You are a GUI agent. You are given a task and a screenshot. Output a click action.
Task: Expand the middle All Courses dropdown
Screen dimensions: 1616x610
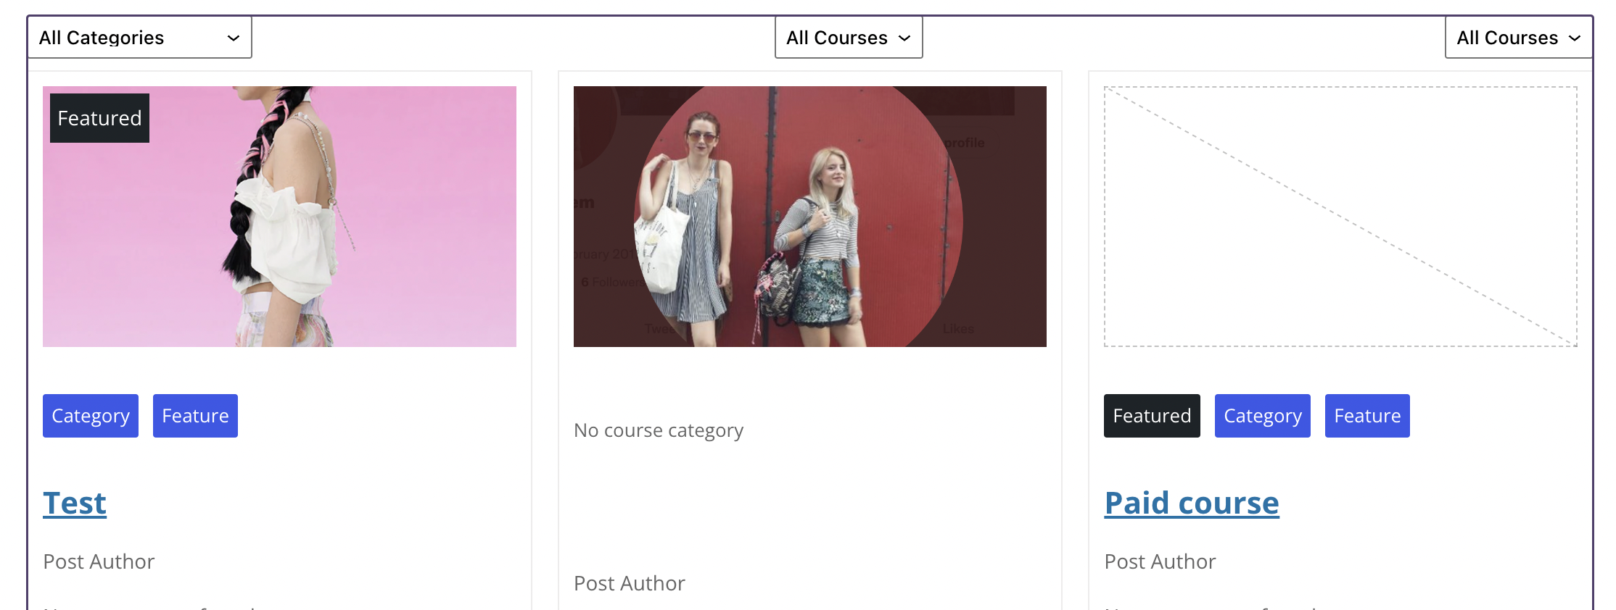click(849, 37)
